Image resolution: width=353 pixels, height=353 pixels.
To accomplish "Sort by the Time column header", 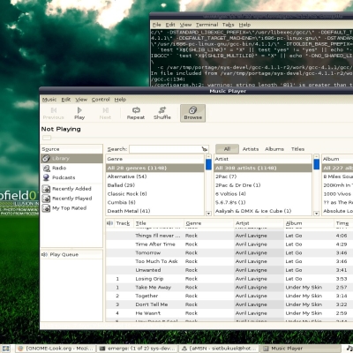I will [x=343, y=223].
